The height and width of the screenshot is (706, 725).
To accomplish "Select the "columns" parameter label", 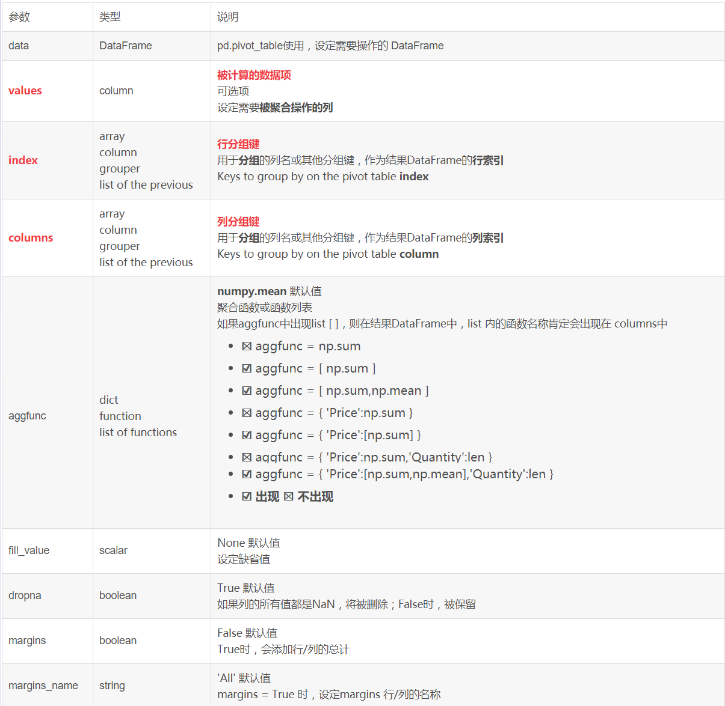I will 31,237.
